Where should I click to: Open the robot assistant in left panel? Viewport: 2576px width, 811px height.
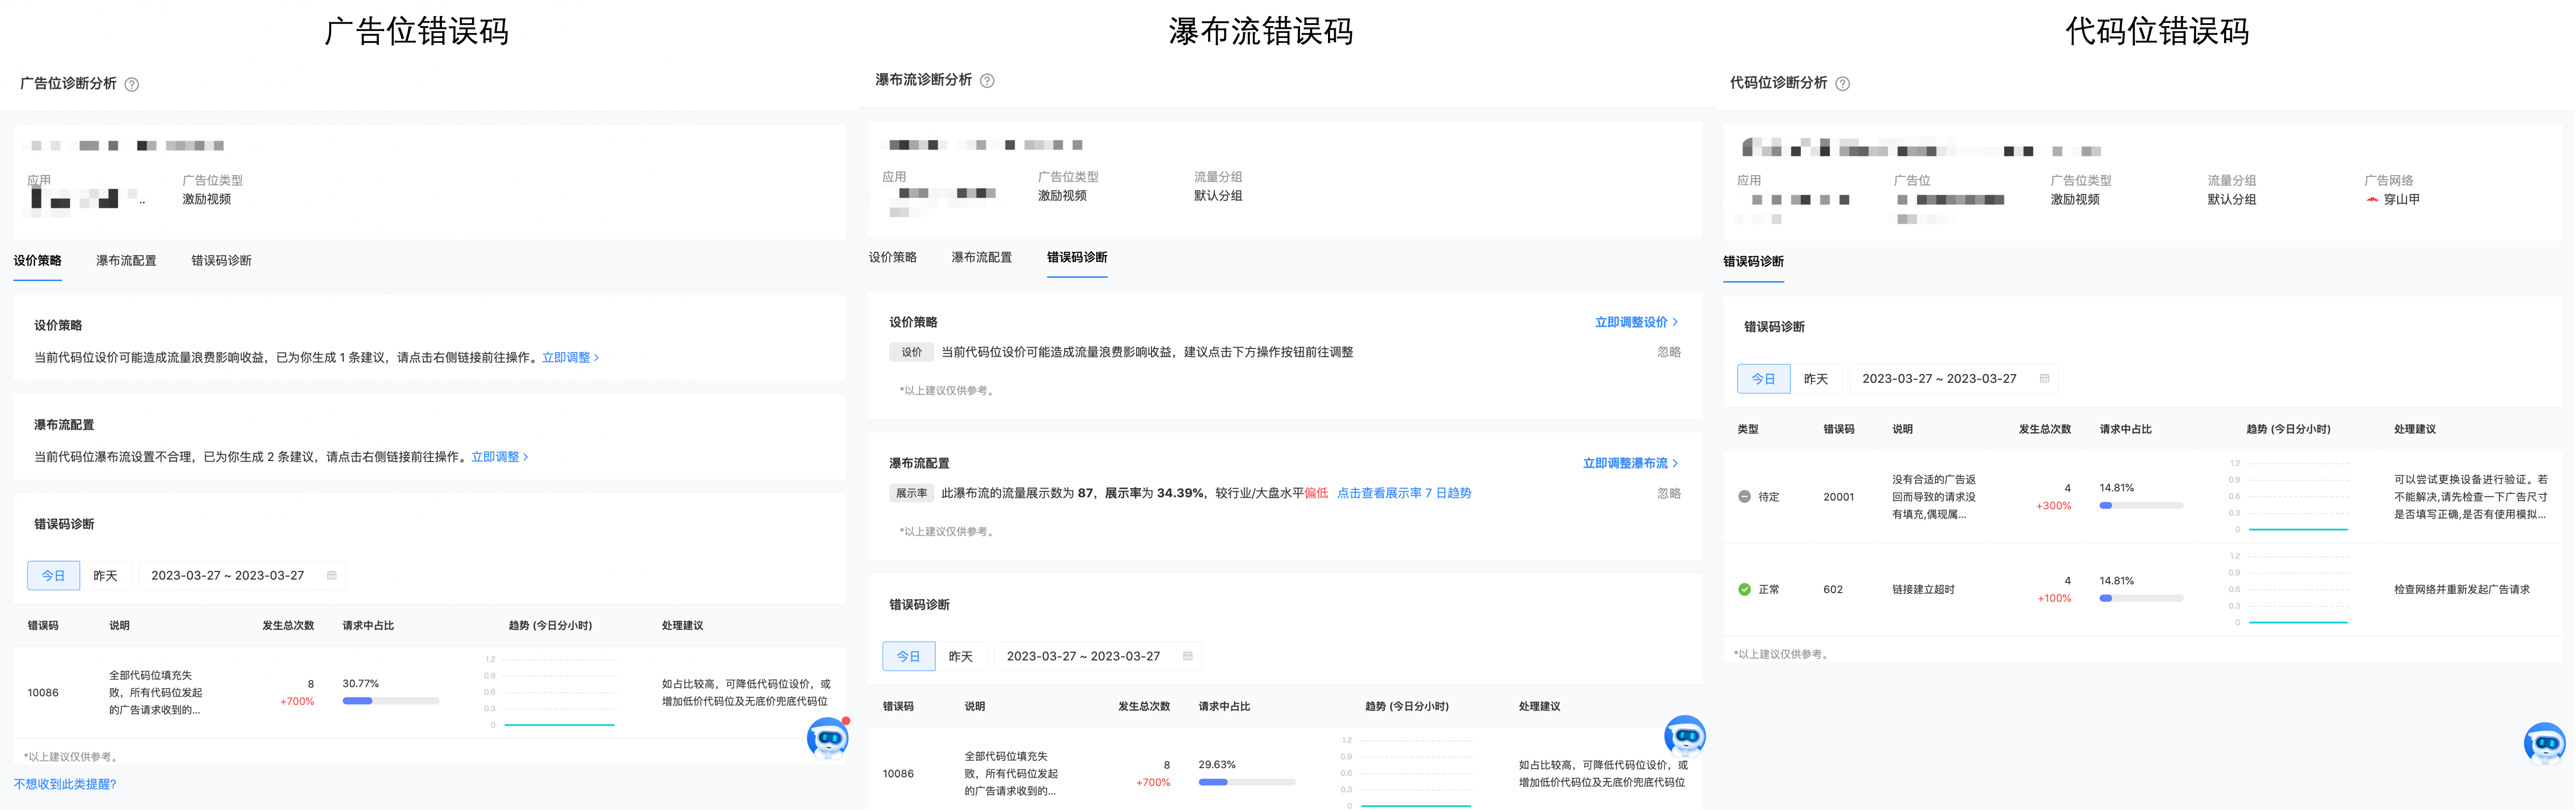coord(828,738)
